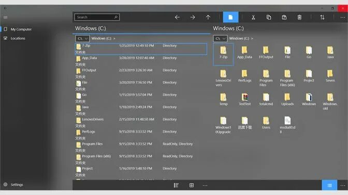Select Temp folder in grid
This screenshot has width=348, height=195.
pyautogui.click(x=223, y=100)
